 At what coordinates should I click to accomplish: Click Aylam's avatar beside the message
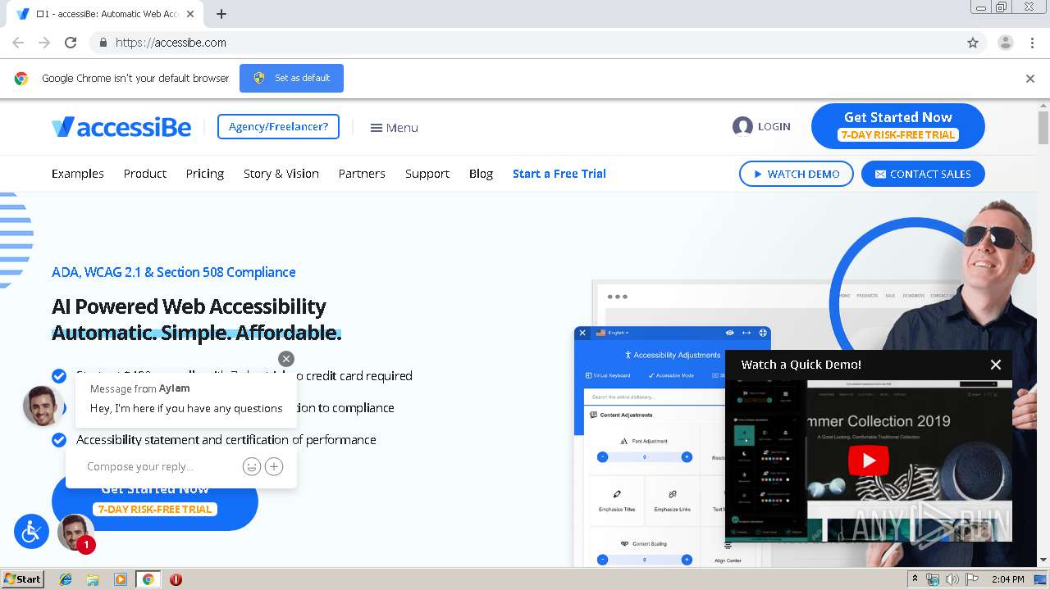[43, 406]
